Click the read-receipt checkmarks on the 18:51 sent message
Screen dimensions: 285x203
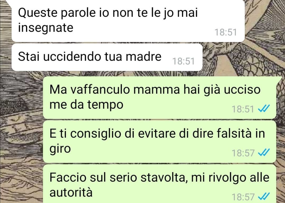(264, 109)
